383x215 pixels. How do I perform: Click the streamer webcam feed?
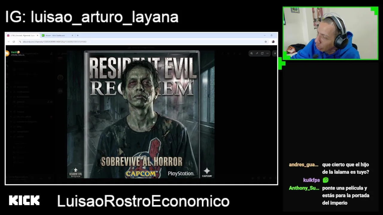click(330, 33)
